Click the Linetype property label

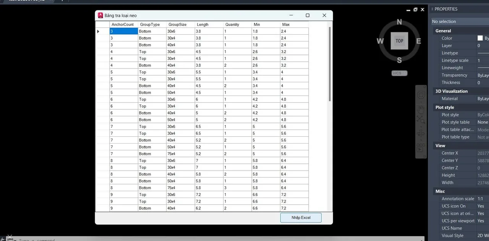[x=450, y=53]
